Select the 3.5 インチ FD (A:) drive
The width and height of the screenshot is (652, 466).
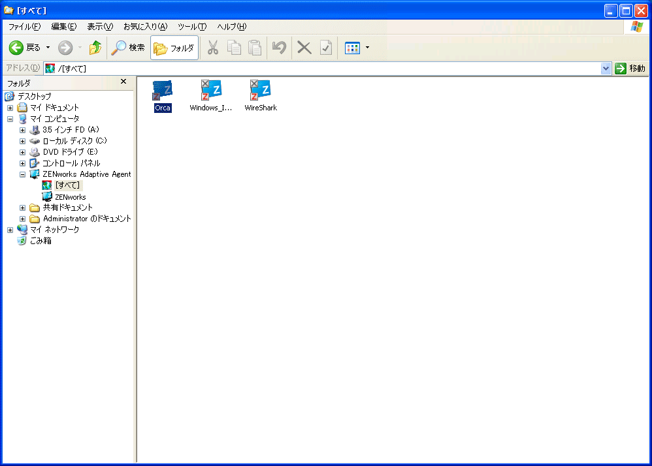click(x=71, y=130)
